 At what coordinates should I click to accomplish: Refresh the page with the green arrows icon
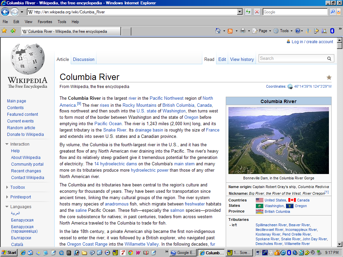point(248,12)
